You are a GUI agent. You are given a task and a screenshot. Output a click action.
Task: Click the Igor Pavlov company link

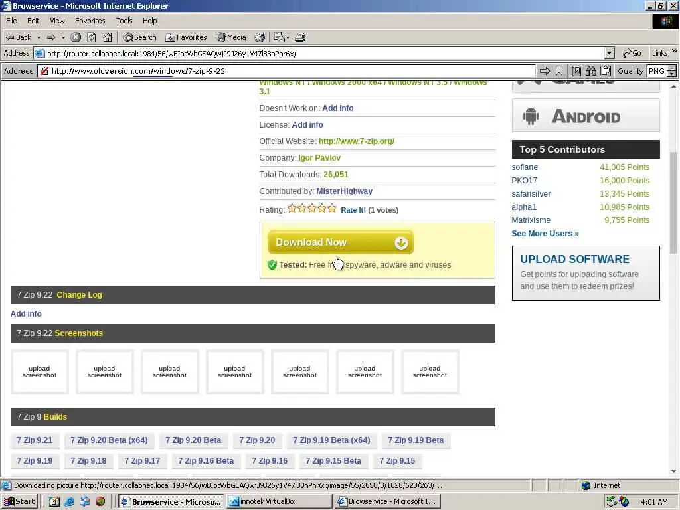pyautogui.click(x=319, y=158)
